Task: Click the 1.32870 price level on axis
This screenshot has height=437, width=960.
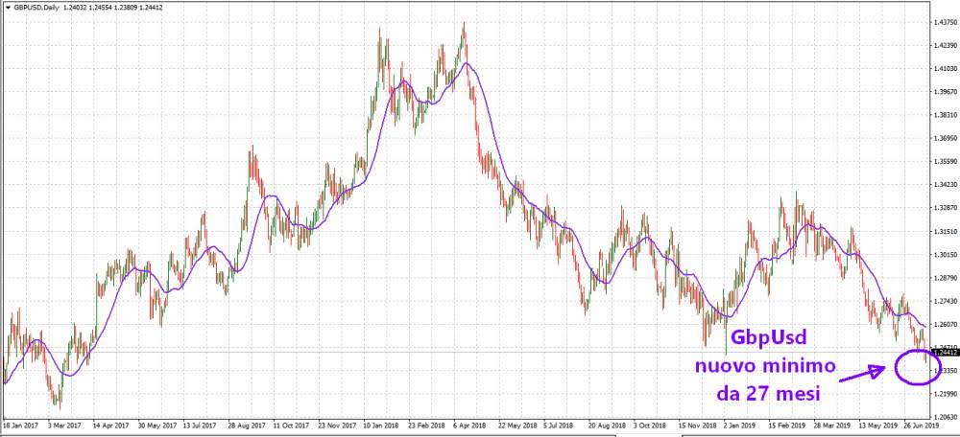Action: coord(944,207)
